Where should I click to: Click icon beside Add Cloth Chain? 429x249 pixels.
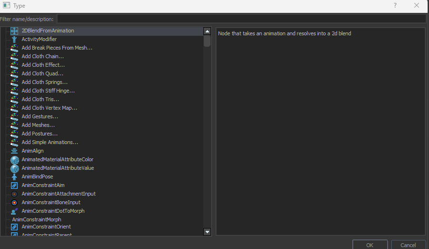(x=14, y=56)
